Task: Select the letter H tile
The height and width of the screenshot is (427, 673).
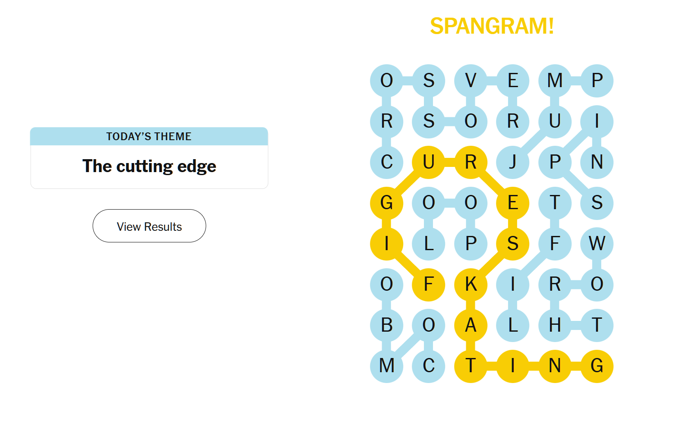Action: click(555, 325)
